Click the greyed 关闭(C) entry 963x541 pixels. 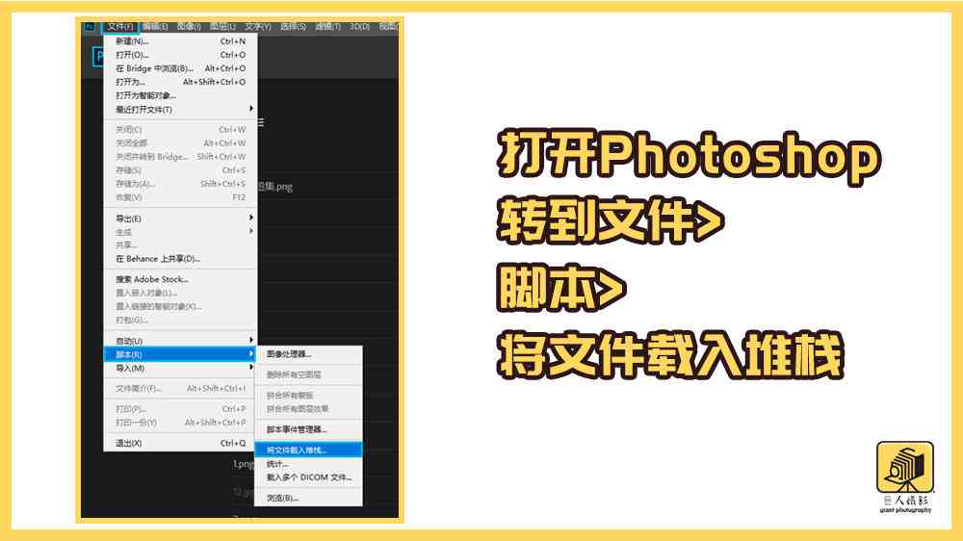point(181,130)
